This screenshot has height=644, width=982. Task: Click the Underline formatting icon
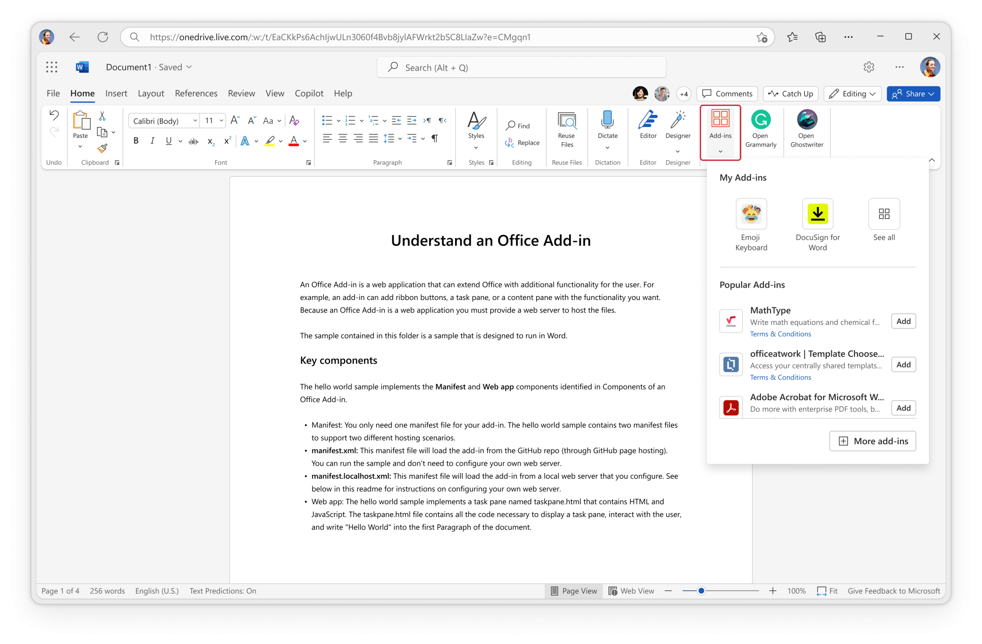167,142
